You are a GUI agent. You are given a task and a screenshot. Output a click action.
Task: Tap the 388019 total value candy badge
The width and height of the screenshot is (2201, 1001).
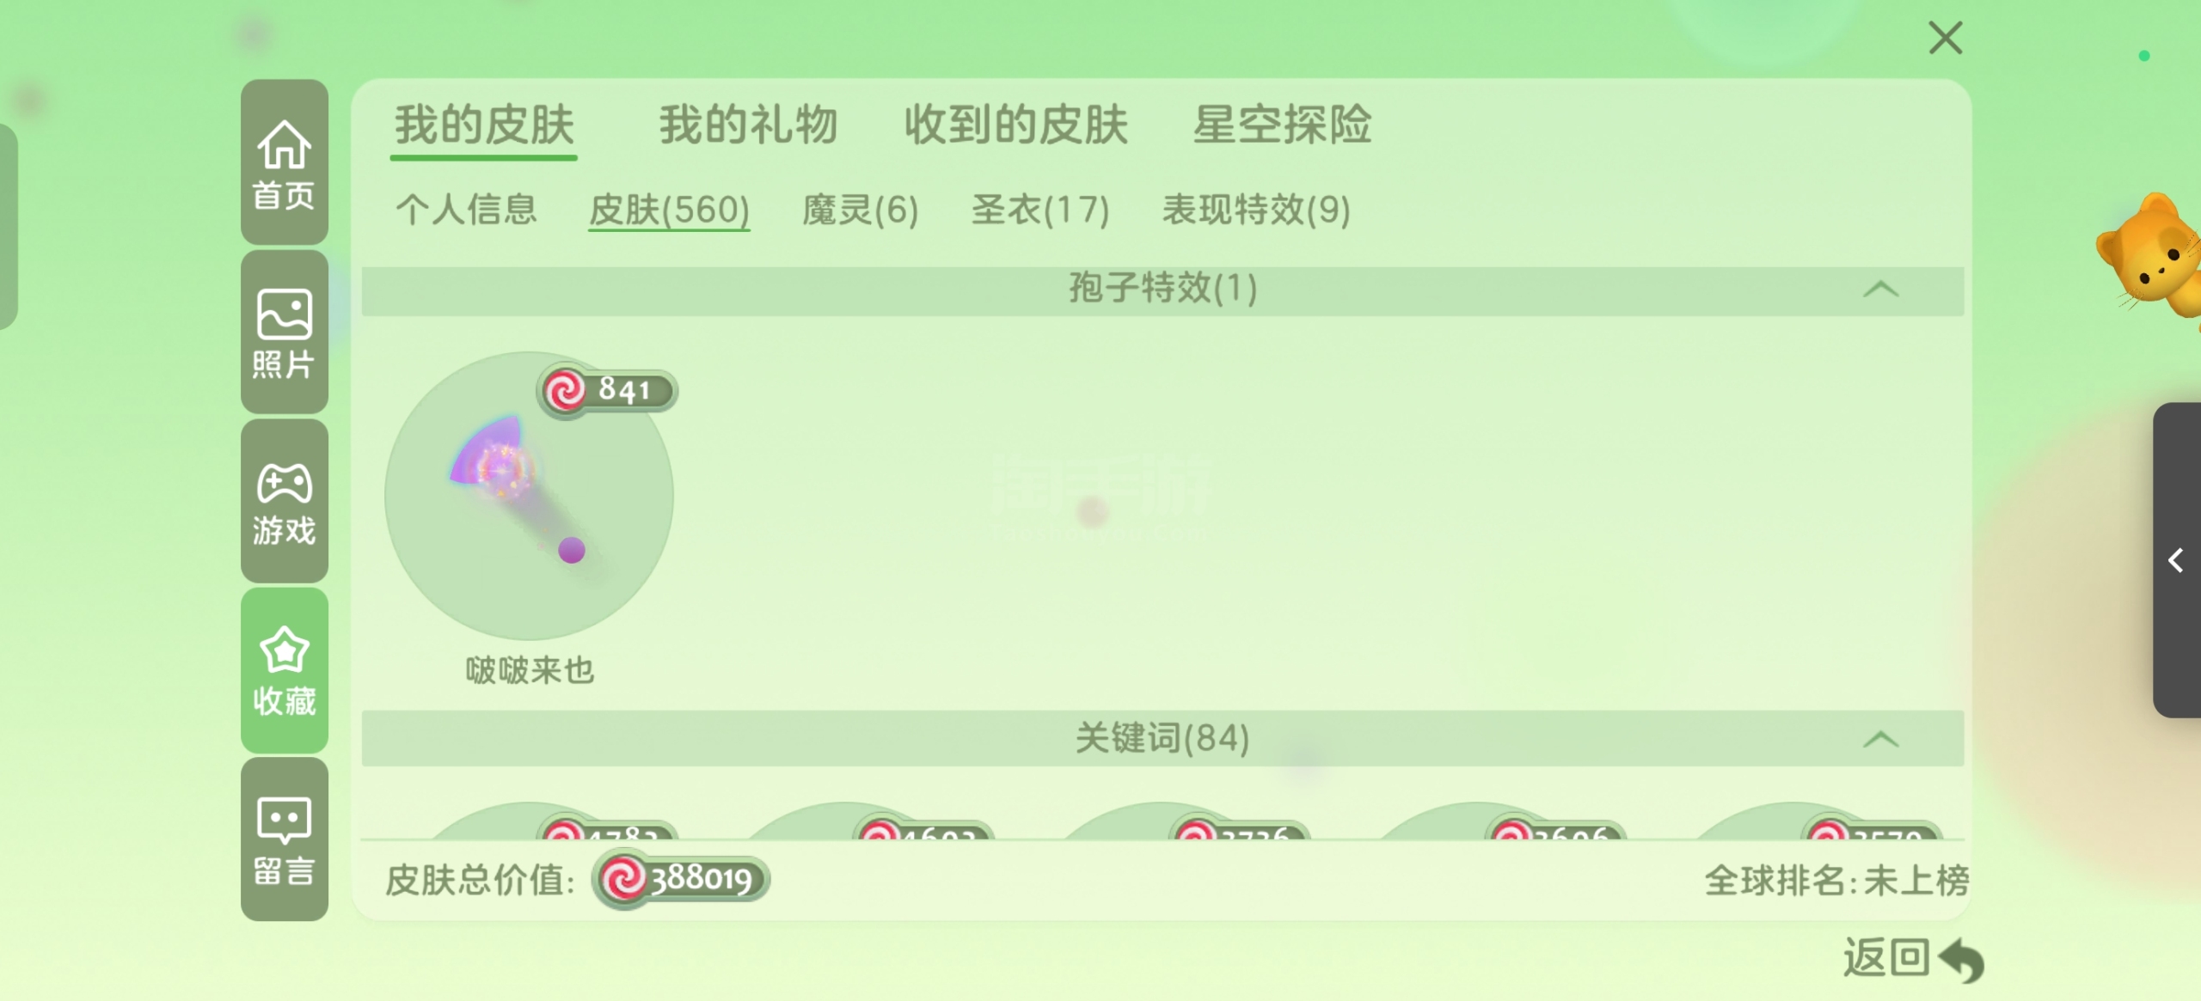[x=681, y=879]
